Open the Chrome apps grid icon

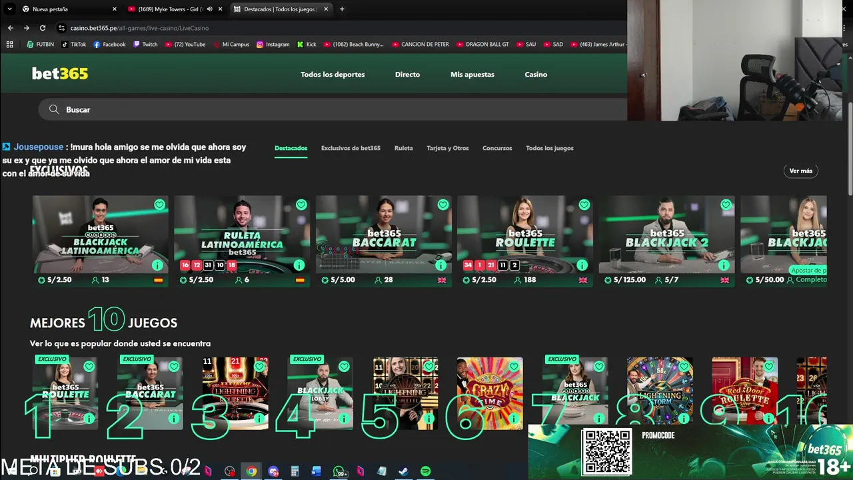(x=9, y=44)
